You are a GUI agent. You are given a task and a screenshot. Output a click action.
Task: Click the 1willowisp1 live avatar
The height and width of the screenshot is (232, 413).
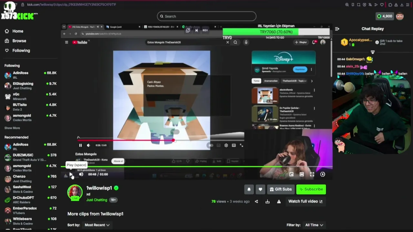[x=75, y=192]
